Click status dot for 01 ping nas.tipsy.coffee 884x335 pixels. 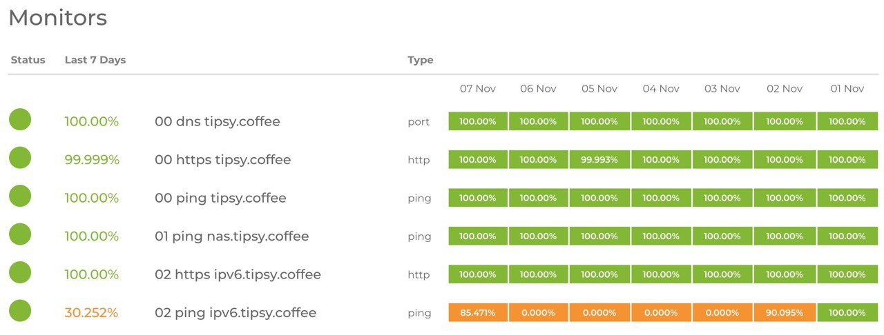[x=20, y=234]
